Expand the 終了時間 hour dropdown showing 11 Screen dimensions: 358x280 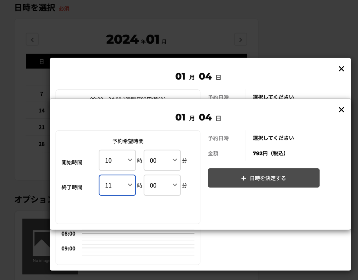click(117, 185)
